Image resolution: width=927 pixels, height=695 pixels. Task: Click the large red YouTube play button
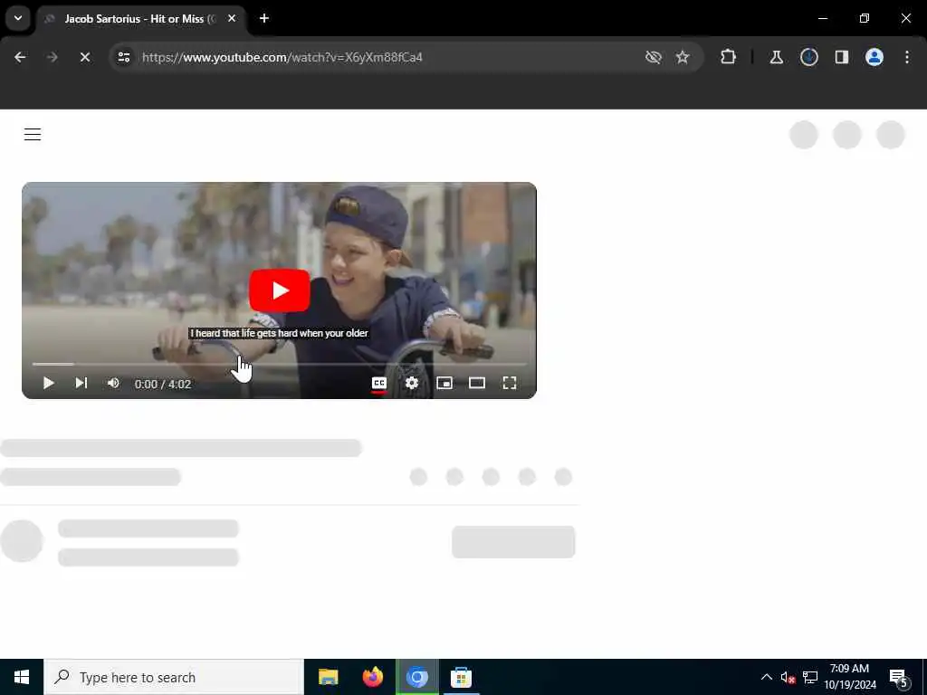[279, 290]
